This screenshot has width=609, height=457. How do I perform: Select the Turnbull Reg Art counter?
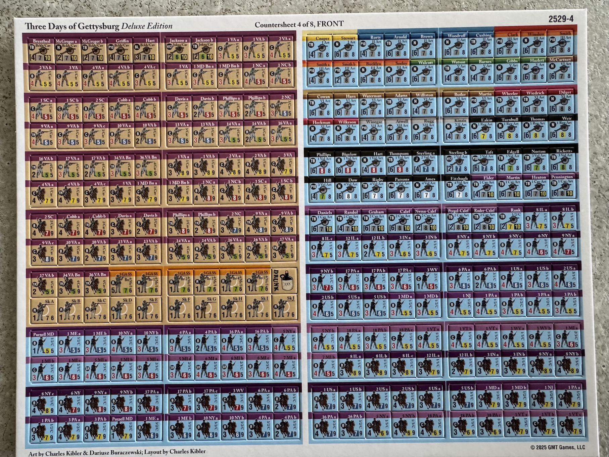click(510, 129)
